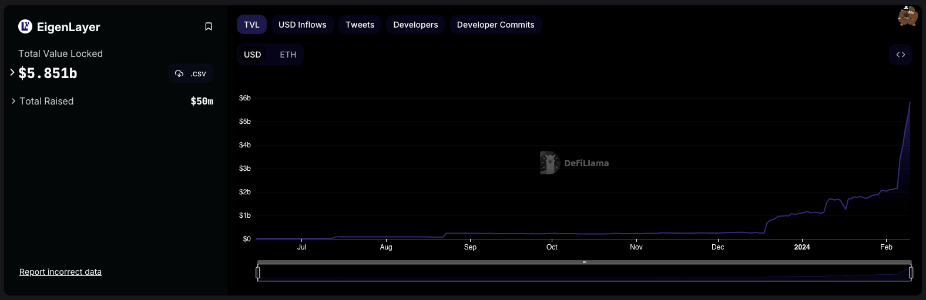
Task: Bookmark EigenLayer with the bookmark icon
Action: pyautogui.click(x=209, y=26)
